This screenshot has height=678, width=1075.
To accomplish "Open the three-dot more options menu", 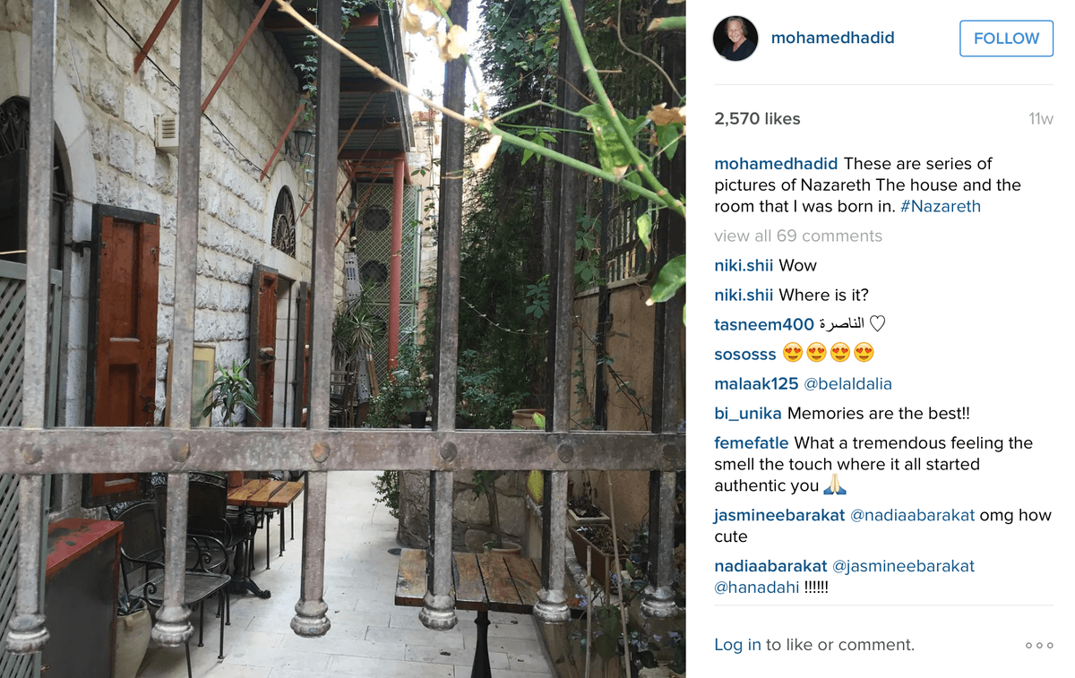I will coord(1039,645).
